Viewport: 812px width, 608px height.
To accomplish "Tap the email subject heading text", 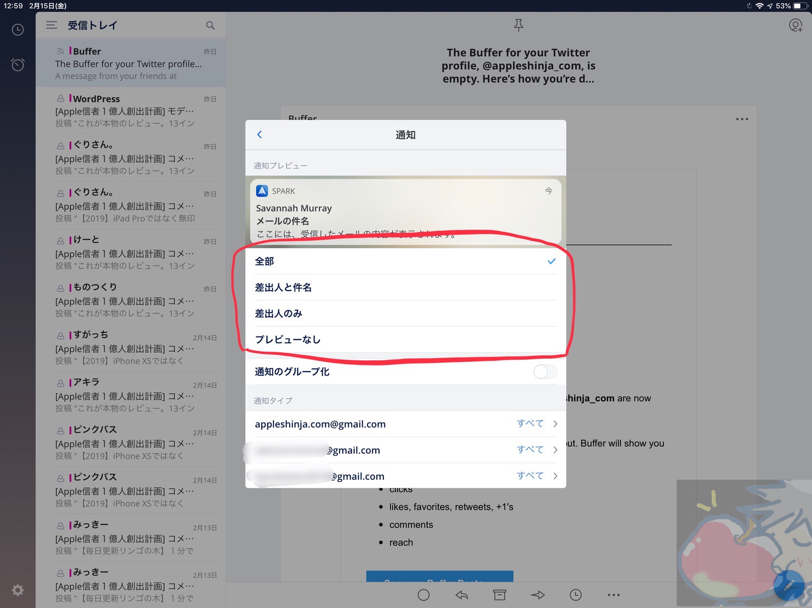I will tap(519, 65).
